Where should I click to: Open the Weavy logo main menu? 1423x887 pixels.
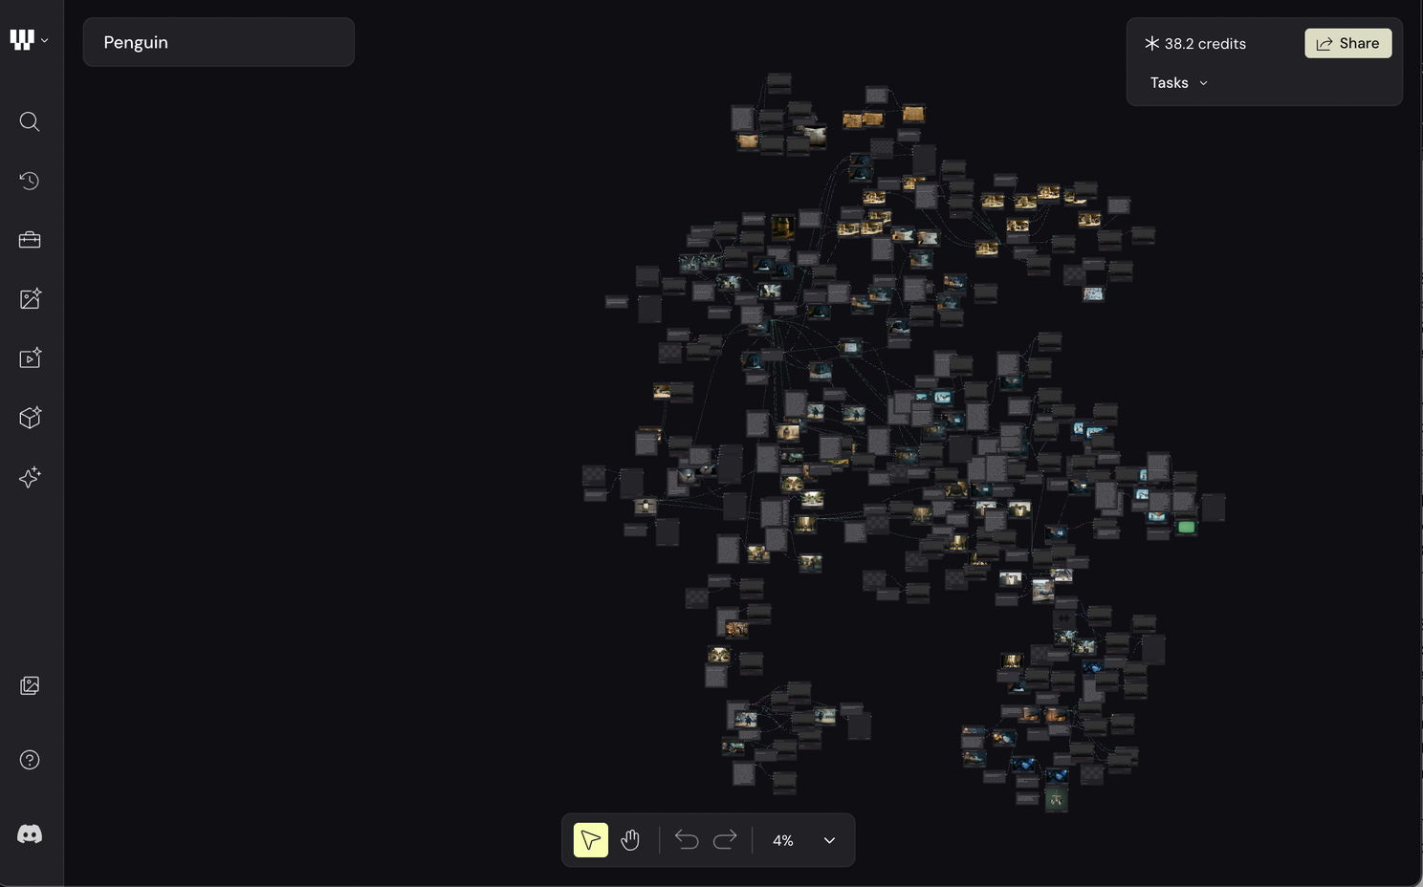[x=29, y=40]
